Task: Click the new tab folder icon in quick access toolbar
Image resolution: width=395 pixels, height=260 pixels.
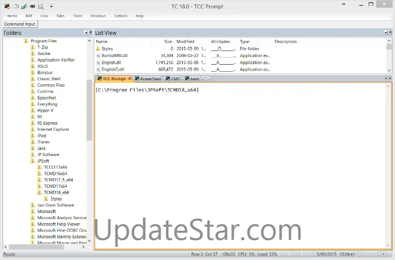Action: coord(16,6)
